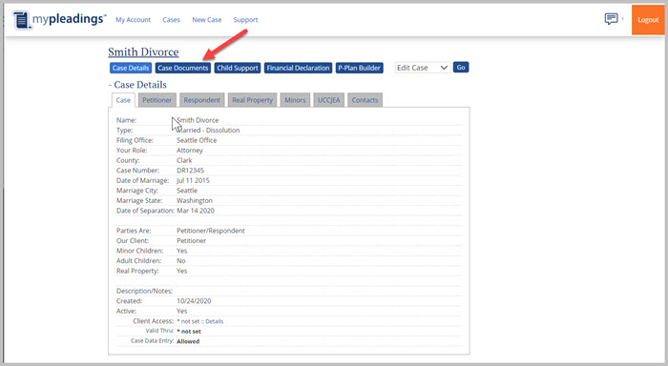The height and width of the screenshot is (366, 668).
Task: Click the mypleadings logo icon
Action: tap(21, 20)
